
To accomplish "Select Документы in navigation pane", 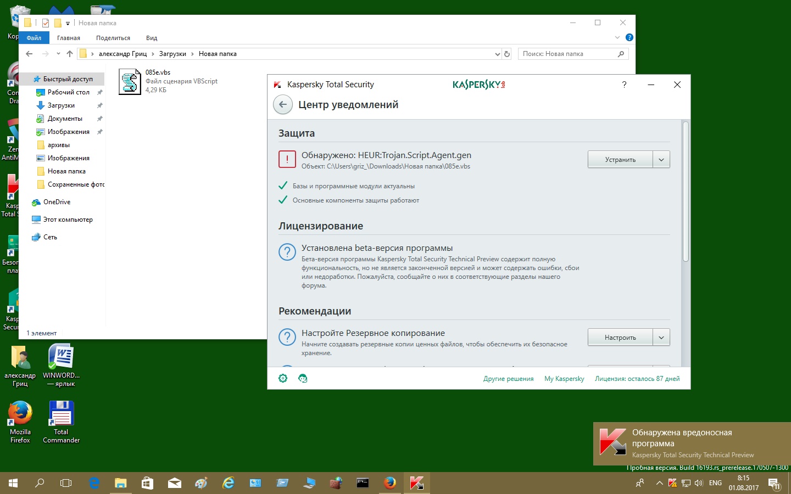I will click(65, 119).
